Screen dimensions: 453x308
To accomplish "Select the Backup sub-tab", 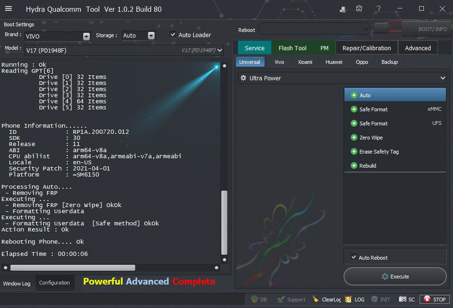I will [x=390, y=62].
